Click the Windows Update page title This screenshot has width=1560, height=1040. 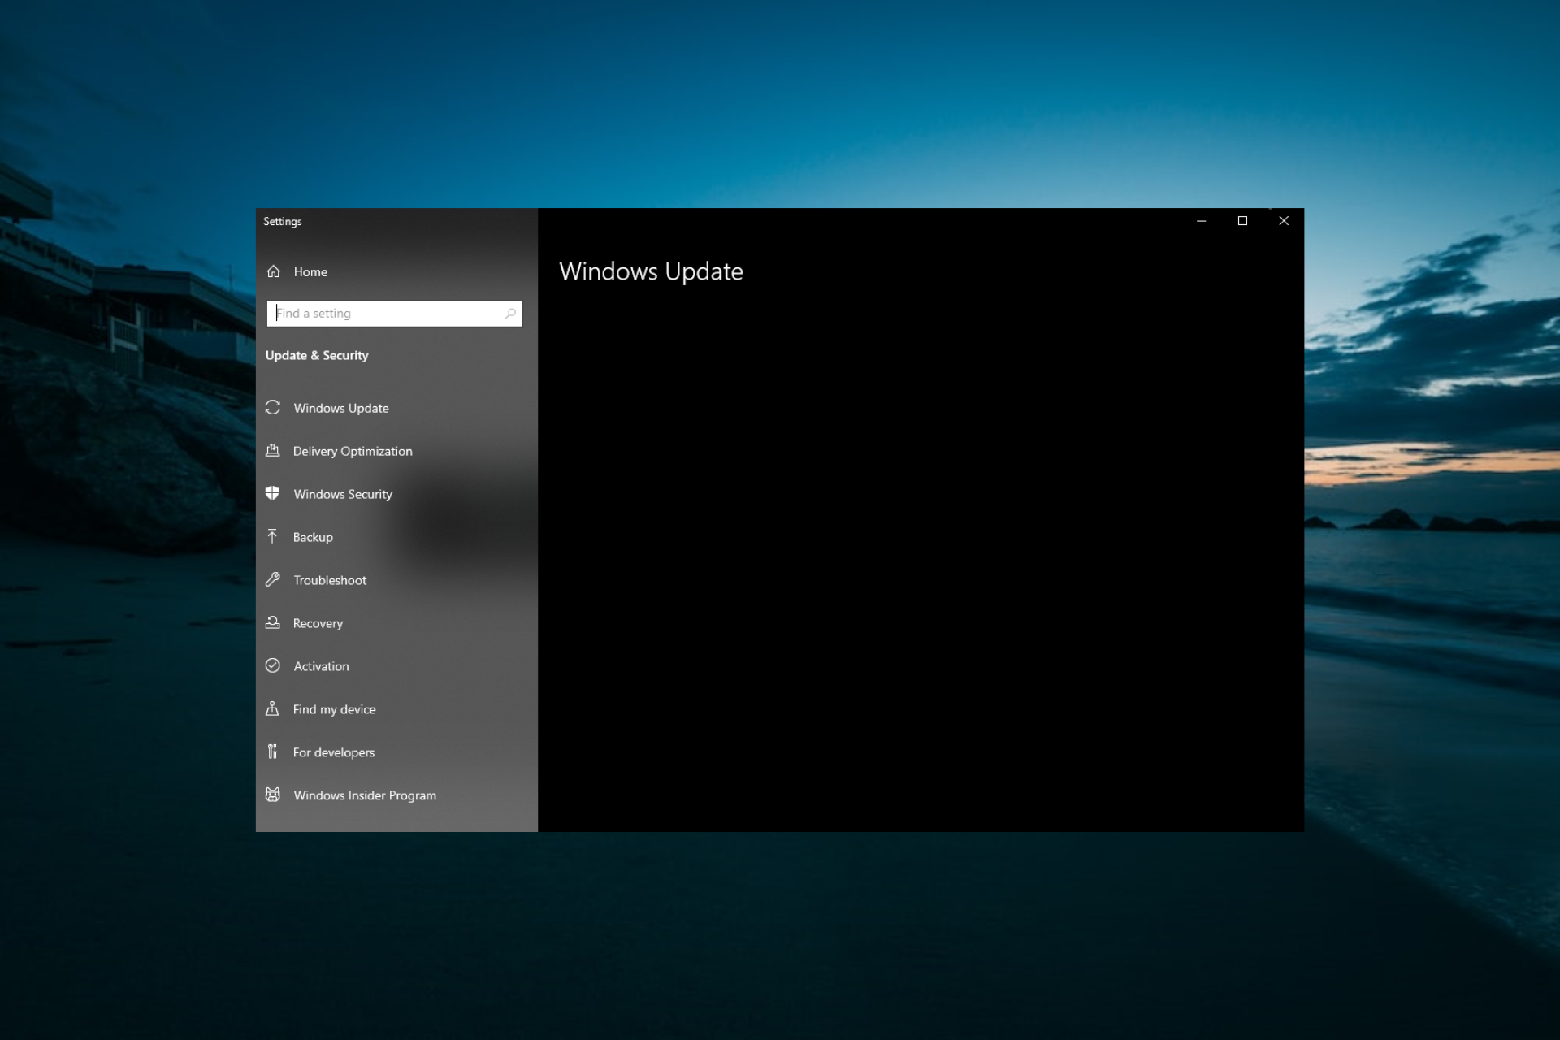(x=651, y=271)
